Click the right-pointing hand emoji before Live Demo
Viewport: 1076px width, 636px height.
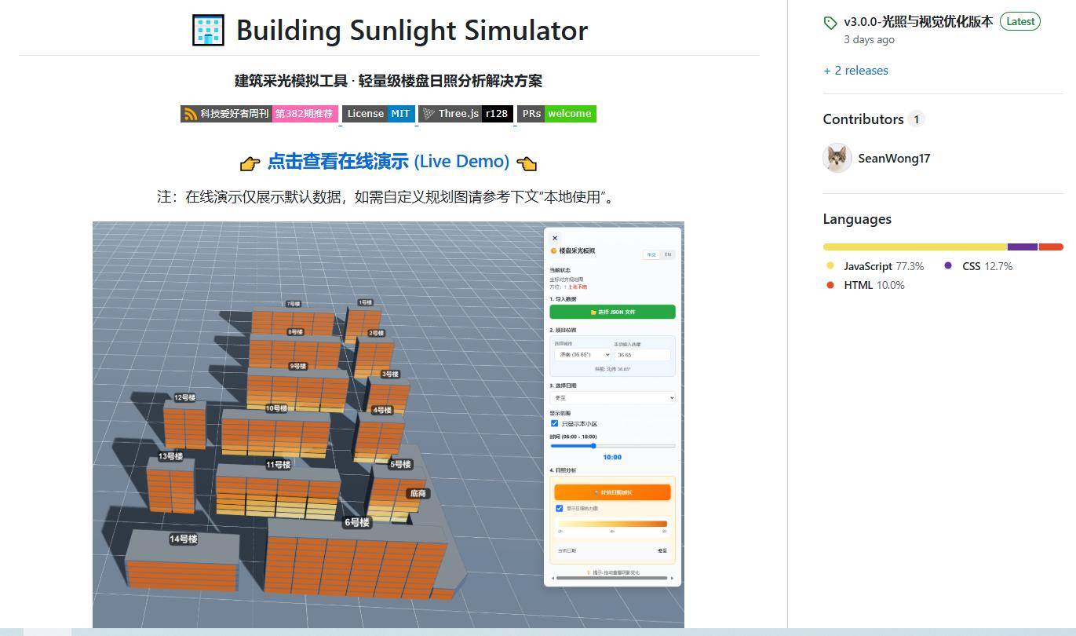250,163
